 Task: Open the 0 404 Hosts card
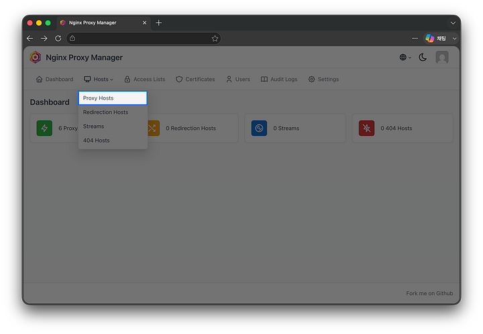[x=402, y=128]
